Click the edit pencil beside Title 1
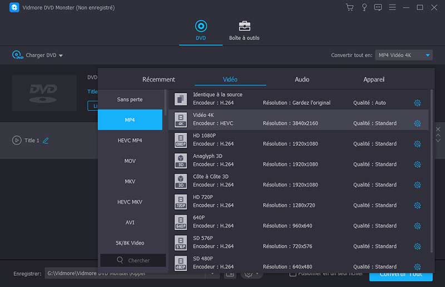Screen dimensions: 445x287 click(46, 140)
